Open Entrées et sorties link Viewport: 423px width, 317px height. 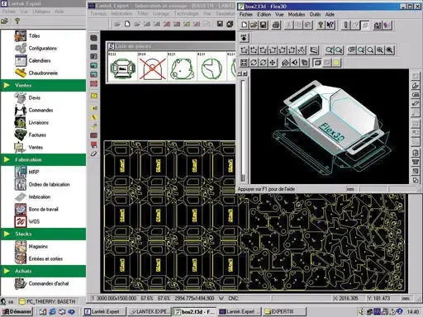pos(45,258)
